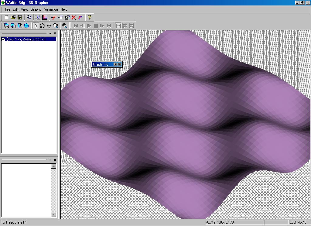Save the file with the floppy disk icon
This screenshot has width=311, height=226.
(20, 17)
